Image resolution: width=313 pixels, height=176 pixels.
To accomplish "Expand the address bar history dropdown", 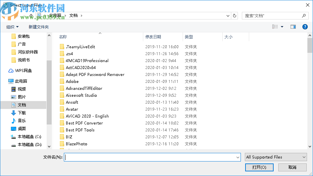I will 228,16.
